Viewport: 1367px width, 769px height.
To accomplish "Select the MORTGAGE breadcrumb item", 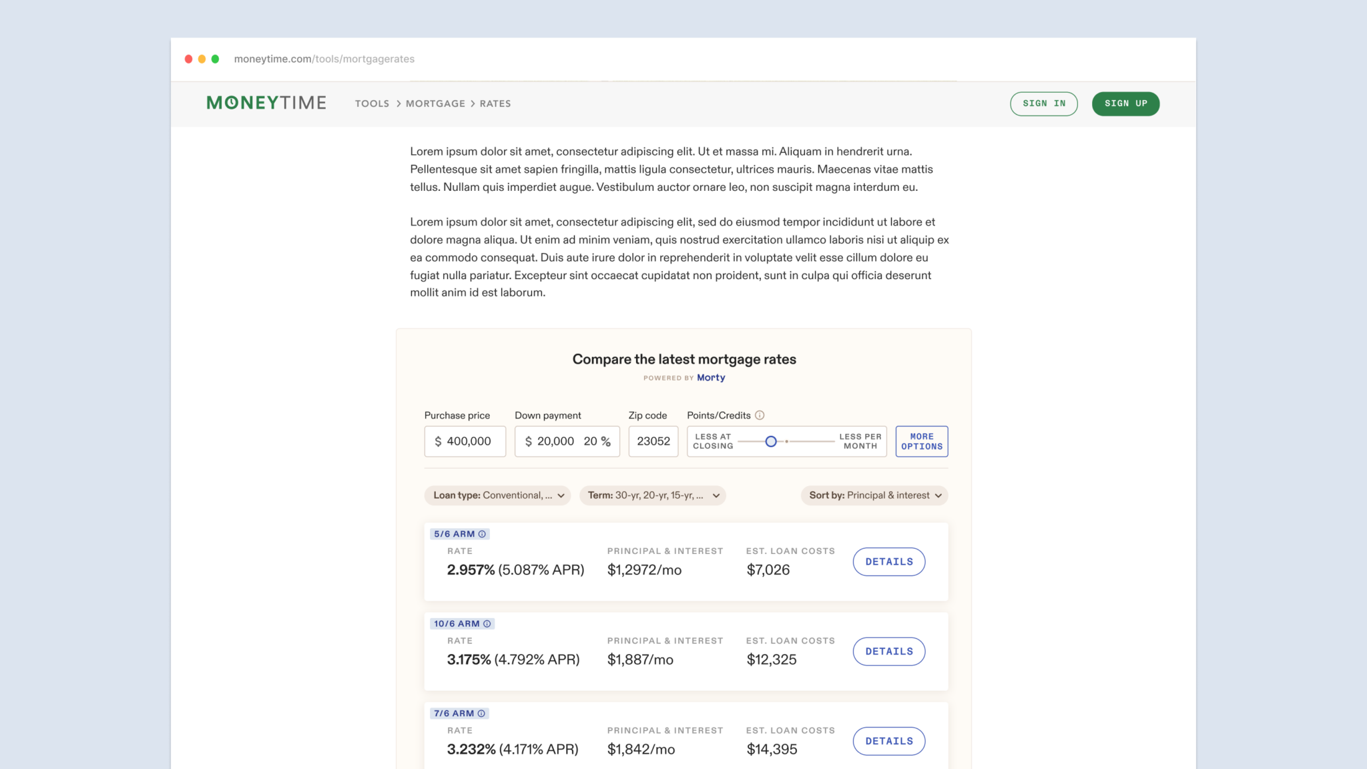I will click(435, 103).
